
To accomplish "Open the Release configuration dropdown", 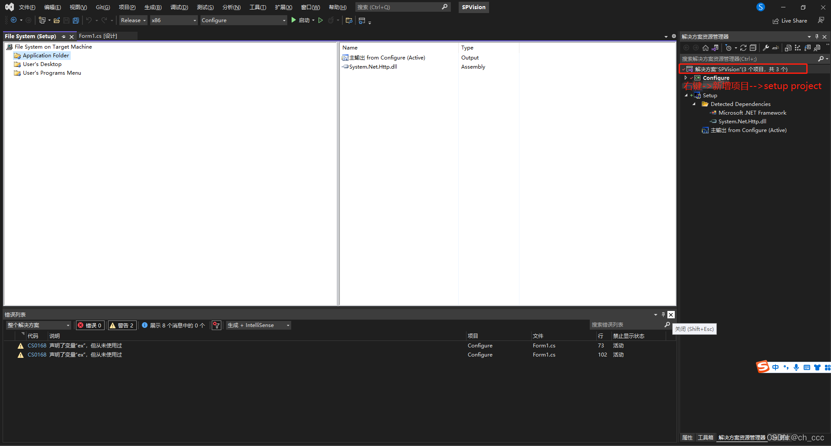I will point(133,20).
